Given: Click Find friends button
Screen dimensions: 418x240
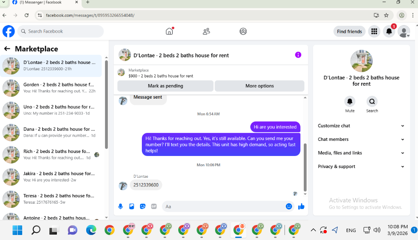Looking at the screenshot, I should click(x=349, y=31).
